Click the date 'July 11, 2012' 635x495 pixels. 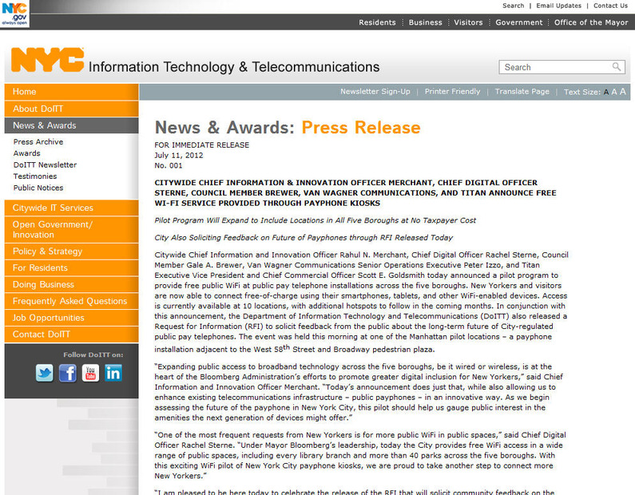coord(179,156)
